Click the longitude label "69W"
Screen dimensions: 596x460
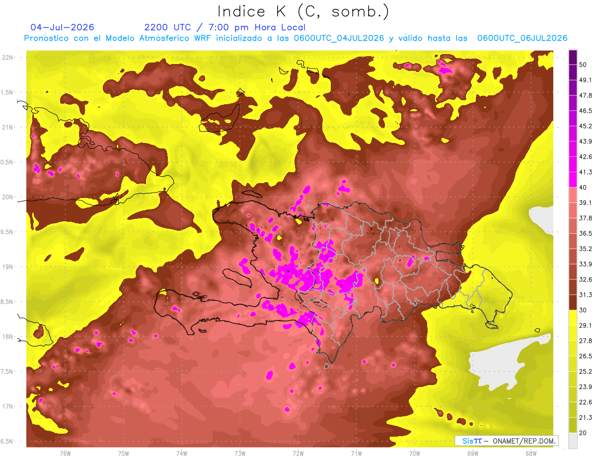coord(473,454)
